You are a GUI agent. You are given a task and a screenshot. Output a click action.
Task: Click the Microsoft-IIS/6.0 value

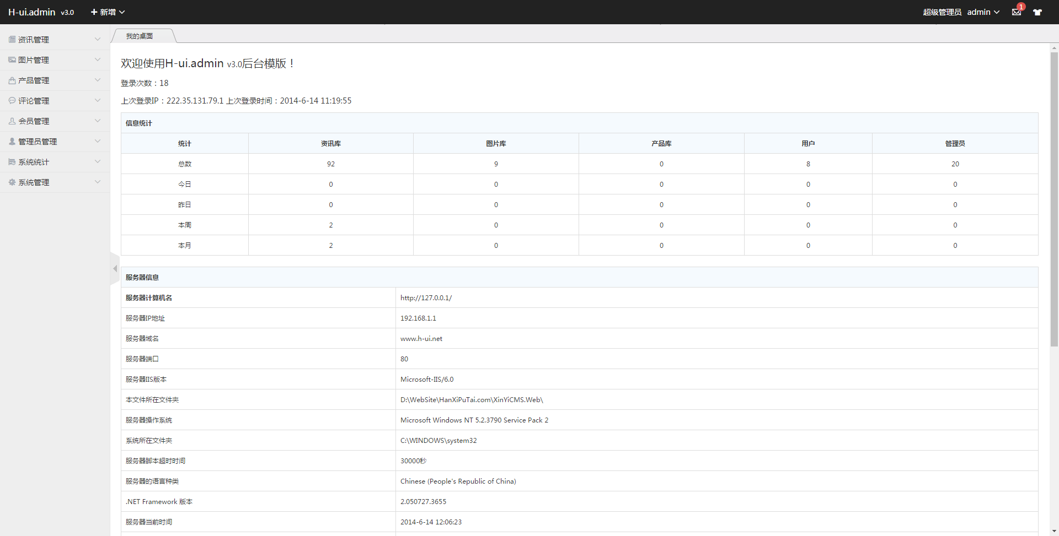tap(427, 380)
